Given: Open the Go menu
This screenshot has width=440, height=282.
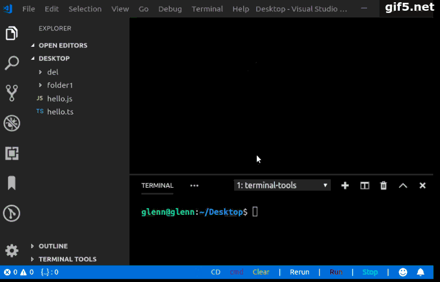Looking at the screenshot, I should point(144,9).
